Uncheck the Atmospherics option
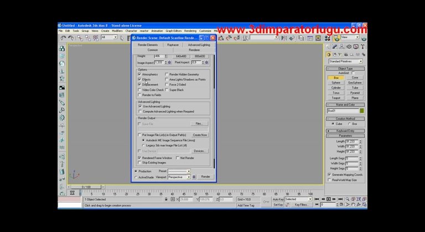Screen dimensions: 425x232 pyautogui.click(x=139, y=74)
